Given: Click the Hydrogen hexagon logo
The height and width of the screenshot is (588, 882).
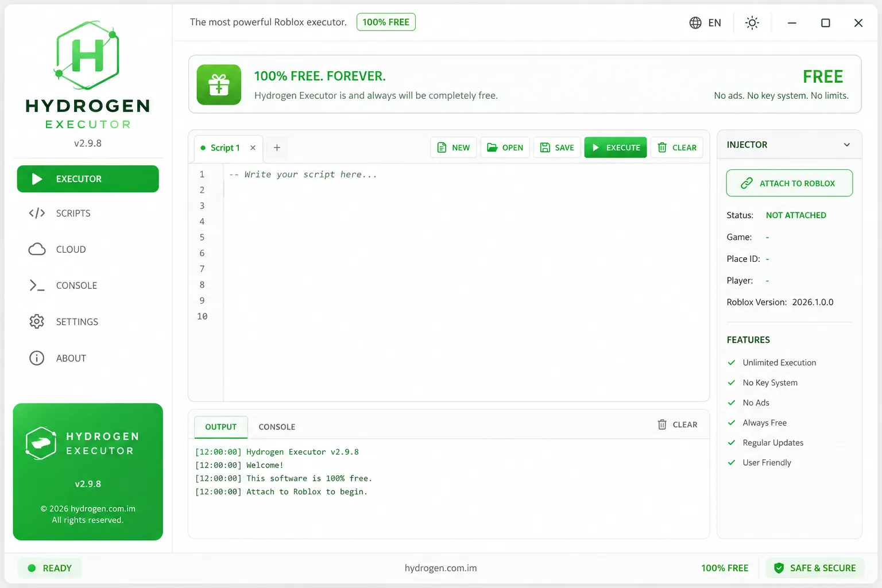Looking at the screenshot, I should (x=87, y=55).
